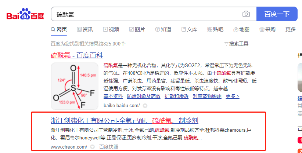Screen dimensions: 302x153
Task: Expand the 更多 tabs menu
Action: 291,29
